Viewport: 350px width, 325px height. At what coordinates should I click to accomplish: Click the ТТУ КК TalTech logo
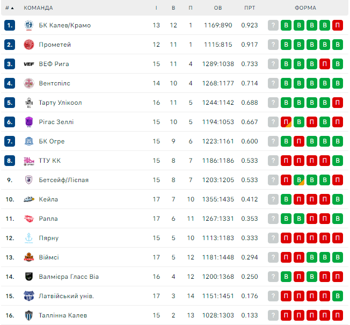tap(29, 161)
